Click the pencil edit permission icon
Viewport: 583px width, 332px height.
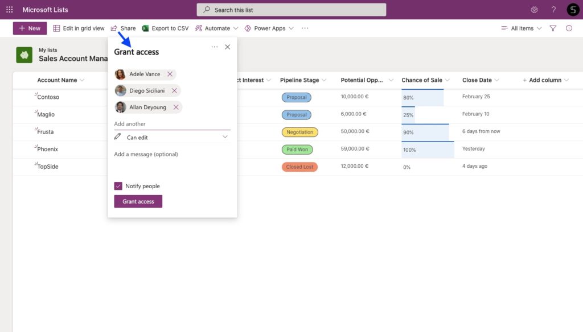117,136
